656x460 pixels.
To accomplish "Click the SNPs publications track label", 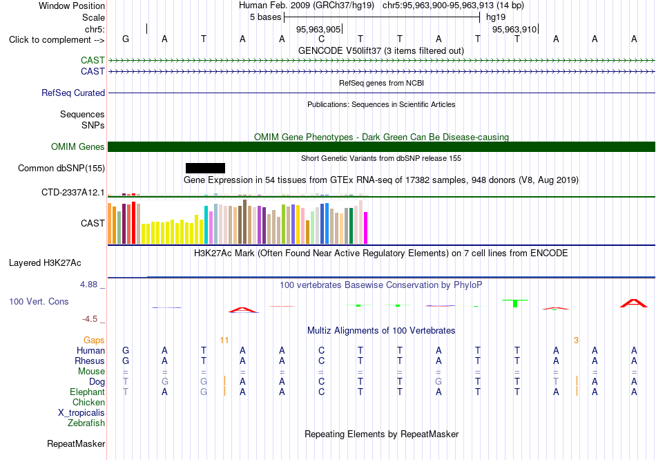I will coord(93,125).
